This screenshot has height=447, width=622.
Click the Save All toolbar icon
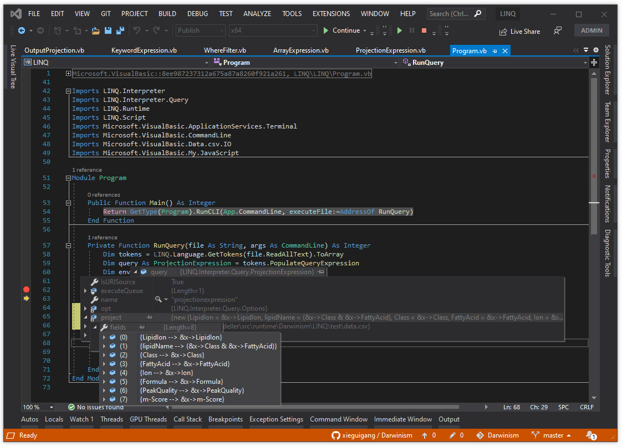(120, 31)
